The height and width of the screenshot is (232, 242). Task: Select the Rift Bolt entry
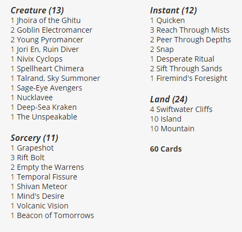pos(31,158)
